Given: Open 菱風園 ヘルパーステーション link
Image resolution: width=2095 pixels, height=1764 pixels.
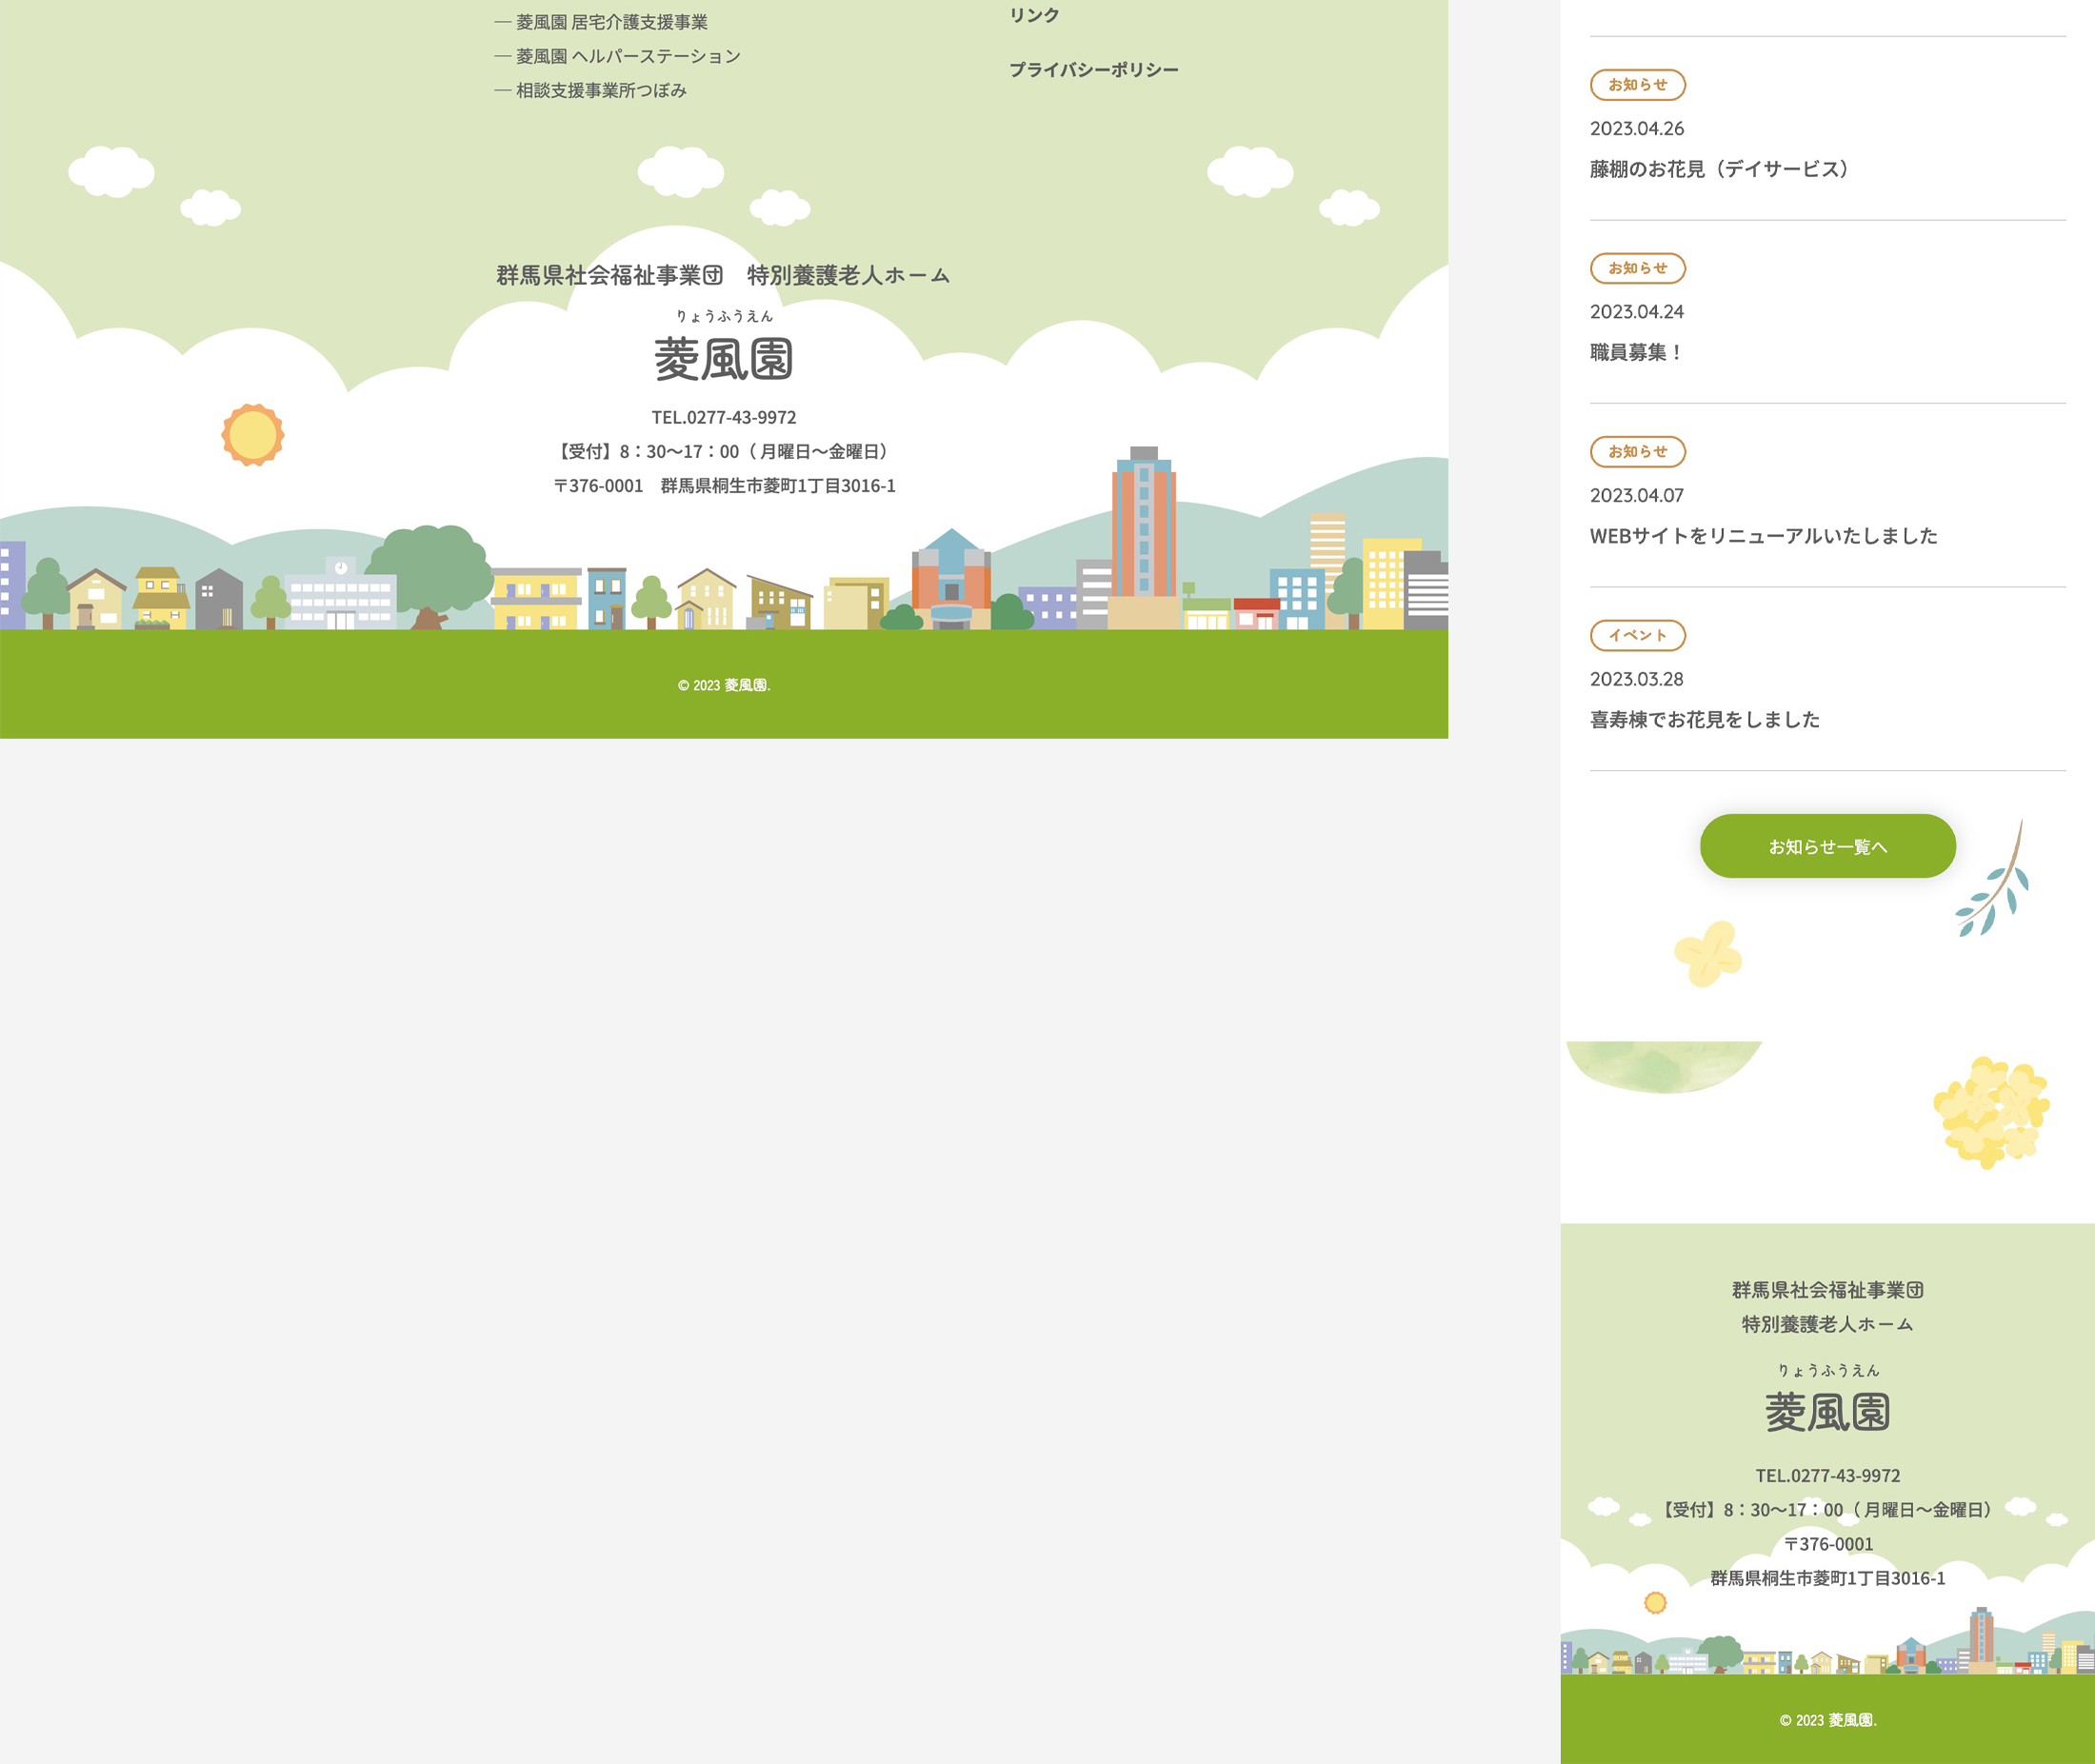Looking at the screenshot, I should pyautogui.click(x=628, y=56).
